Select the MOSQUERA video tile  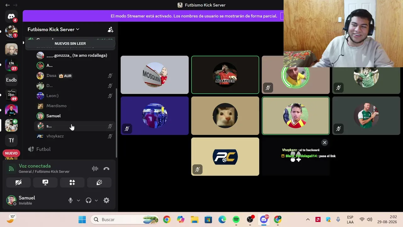tap(155, 75)
